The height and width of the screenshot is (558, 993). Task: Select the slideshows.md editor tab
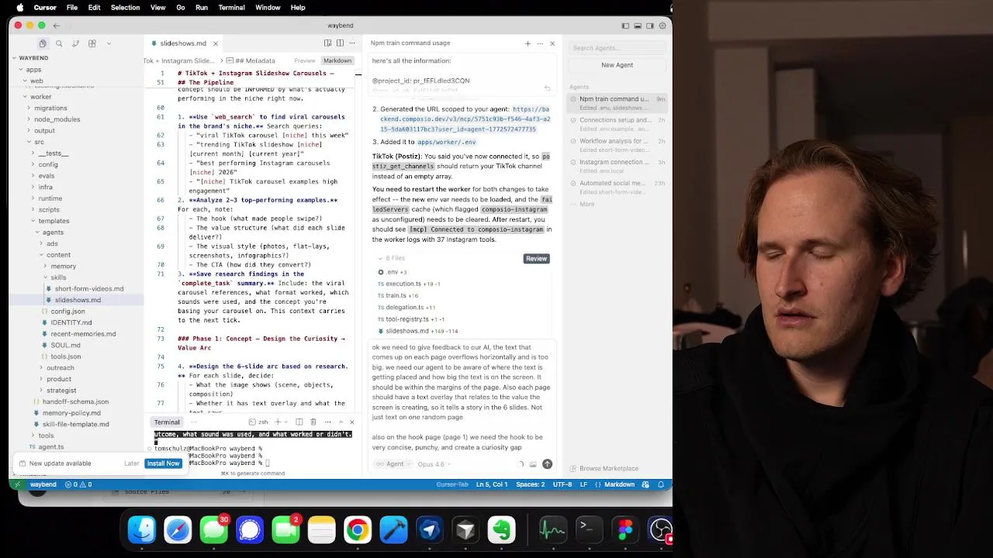183,43
